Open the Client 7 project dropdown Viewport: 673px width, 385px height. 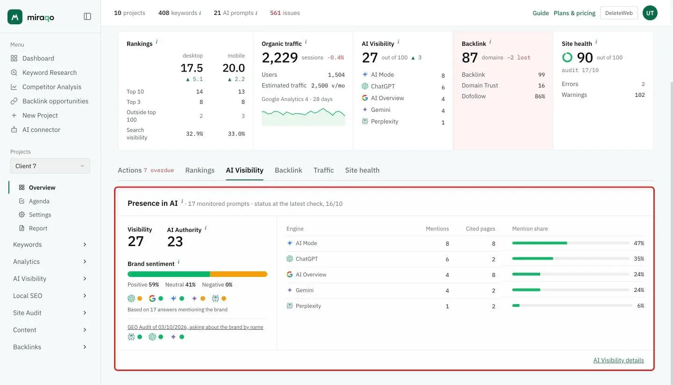(50, 166)
